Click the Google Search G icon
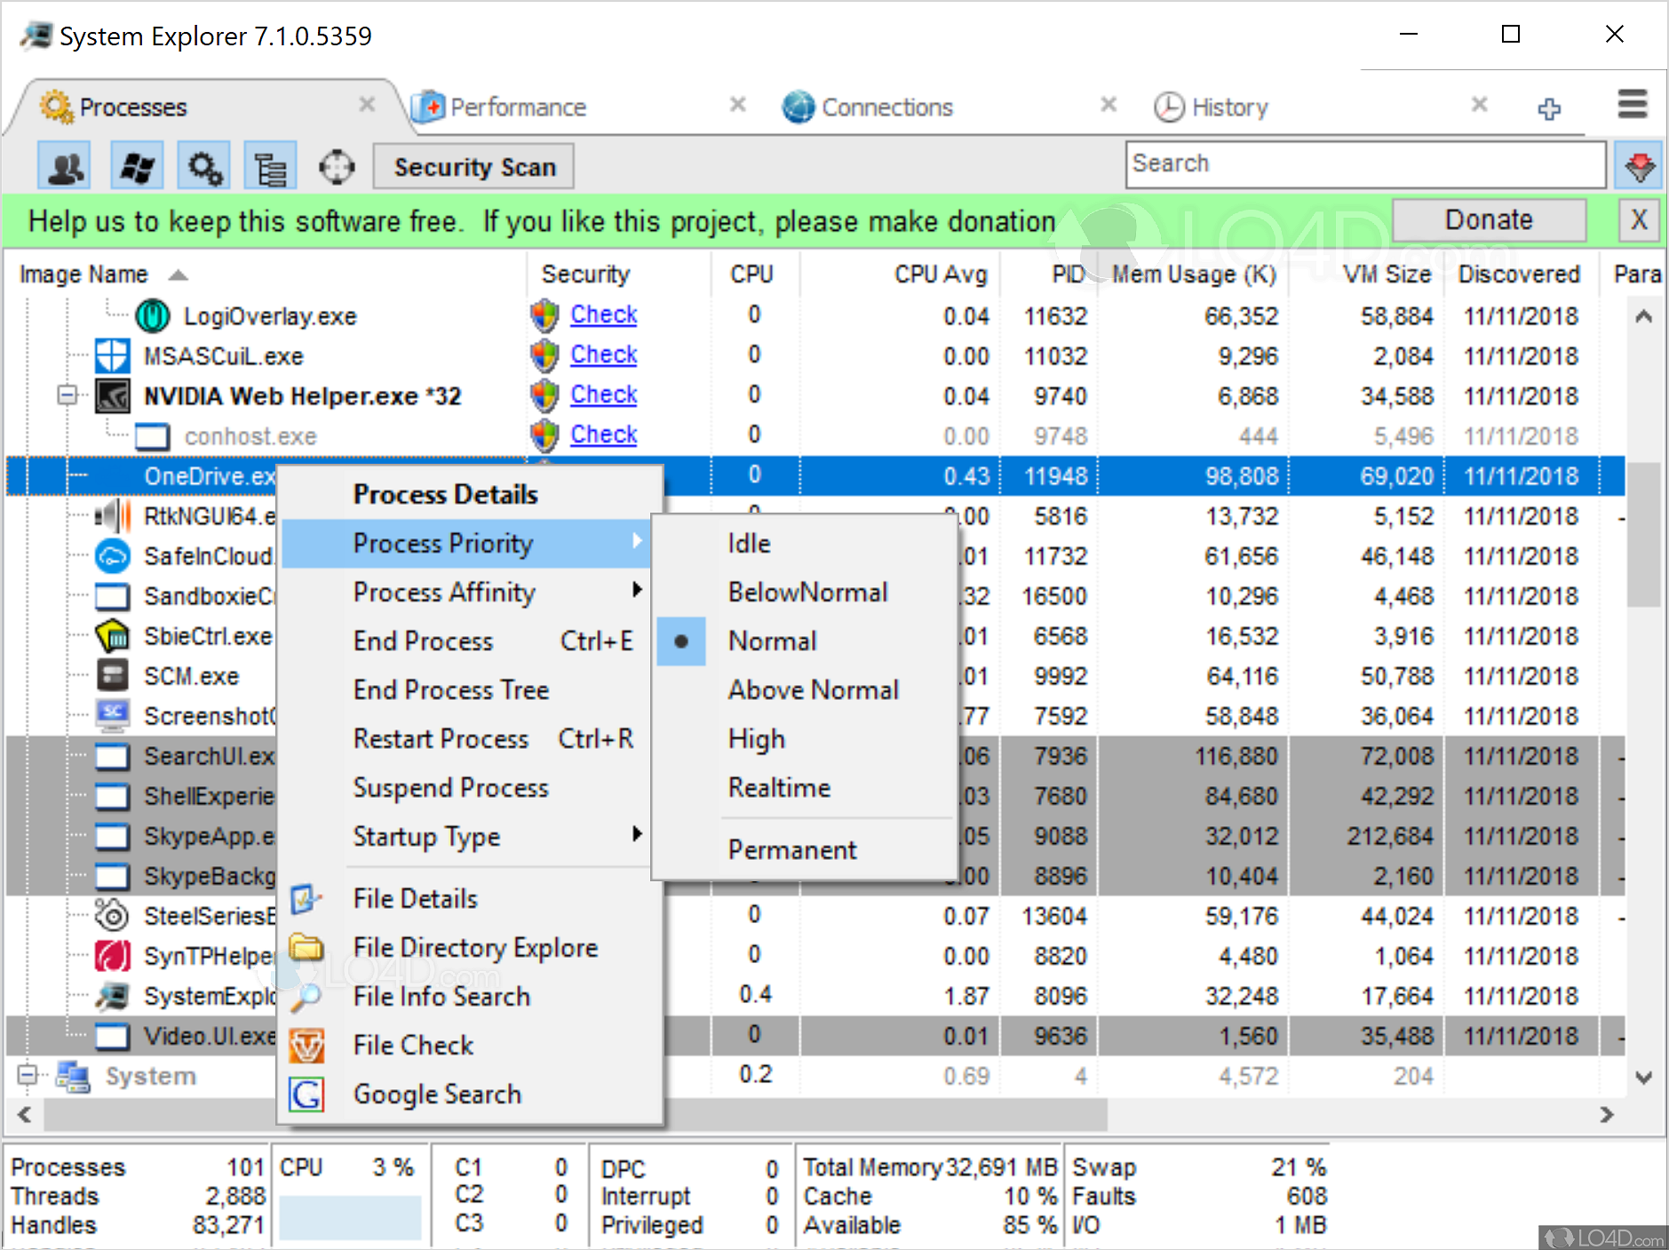 click(306, 1094)
